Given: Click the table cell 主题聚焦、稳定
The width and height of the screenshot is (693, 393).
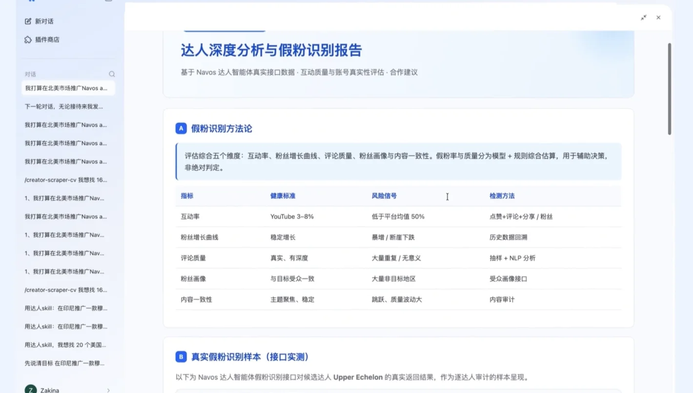Looking at the screenshot, I should [292, 299].
